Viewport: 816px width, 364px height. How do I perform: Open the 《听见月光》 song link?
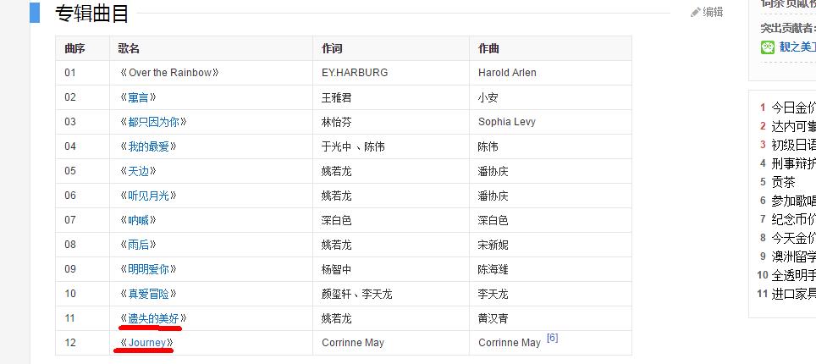(x=147, y=196)
